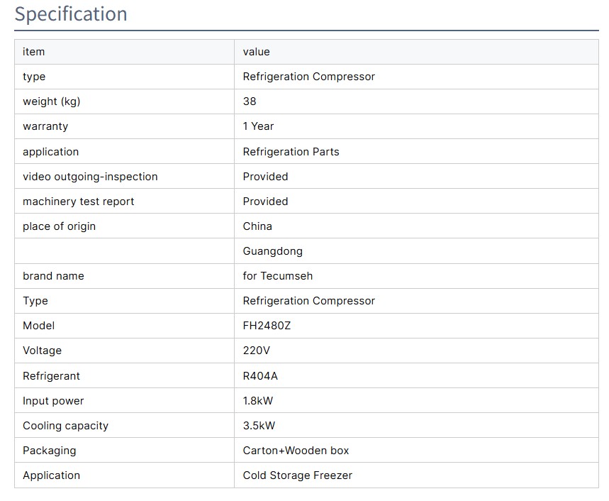Select the 'machinery test report' label
The image size is (609, 501).
coord(78,202)
